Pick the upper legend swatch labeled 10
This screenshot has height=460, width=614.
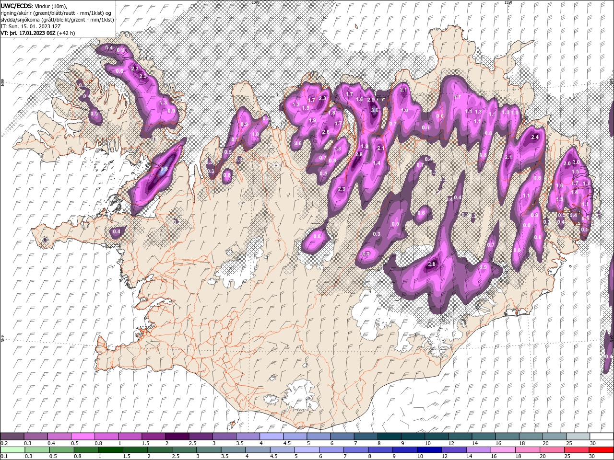click(436, 437)
